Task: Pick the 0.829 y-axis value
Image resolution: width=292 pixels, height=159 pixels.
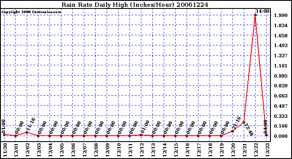Action: (x=281, y=86)
